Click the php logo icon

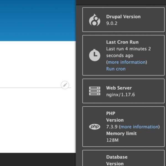click(95, 127)
